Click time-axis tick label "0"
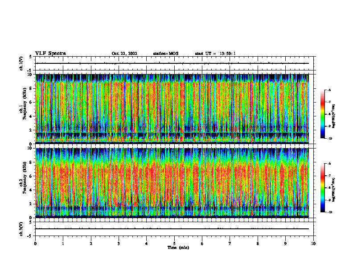 tap(35, 244)
